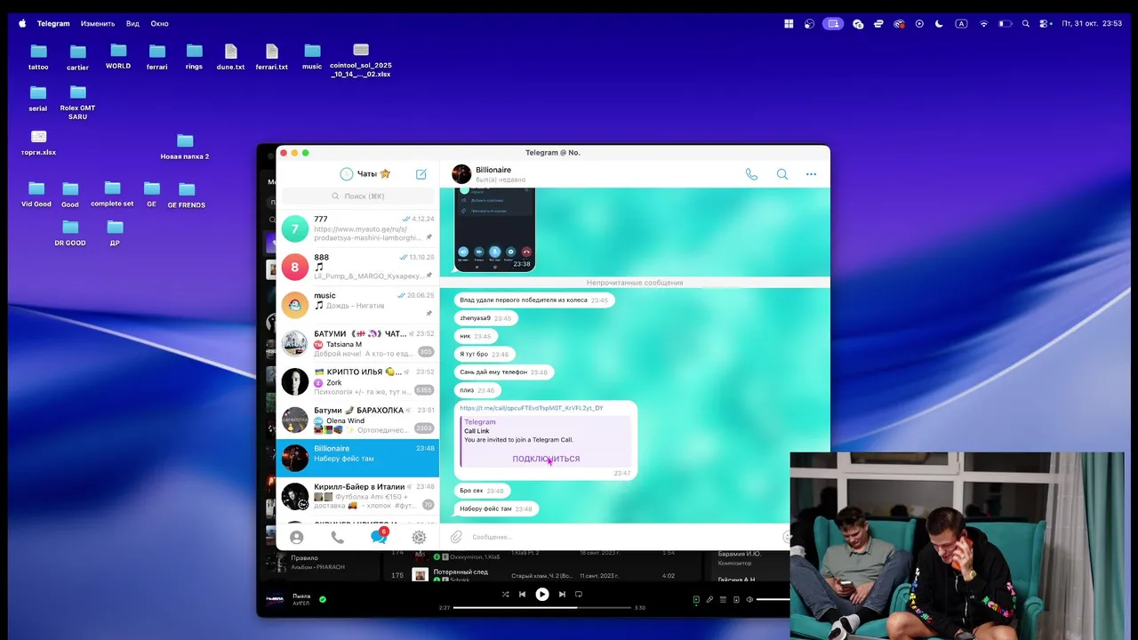Image resolution: width=1138 pixels, height=640 pixels.
Task: Click the four-squares grid menu bar icon
Action: (789, 24)
